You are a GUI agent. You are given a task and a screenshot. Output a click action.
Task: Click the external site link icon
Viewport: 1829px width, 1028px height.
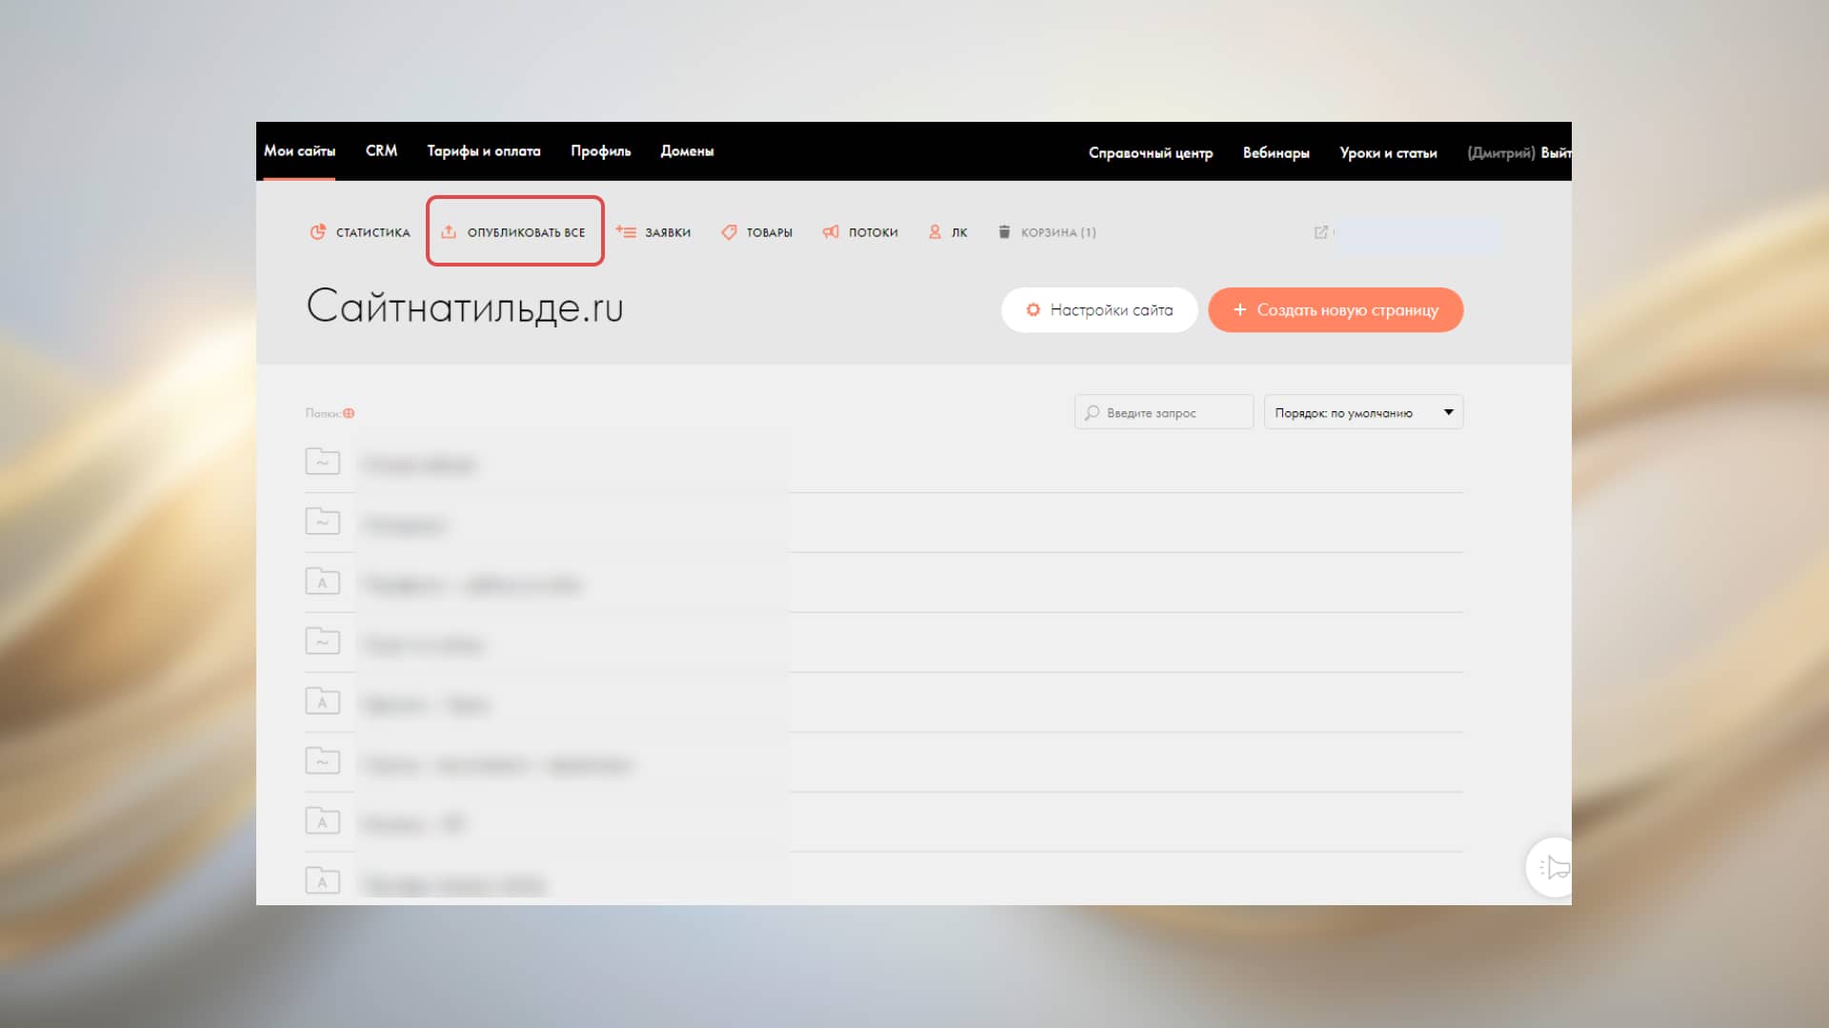(x=1321, y=232)
